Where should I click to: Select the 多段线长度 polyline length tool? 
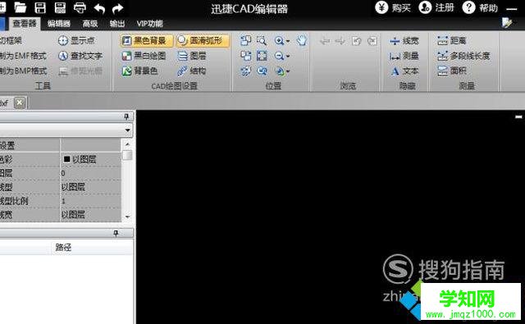click(x=463, y=56)
